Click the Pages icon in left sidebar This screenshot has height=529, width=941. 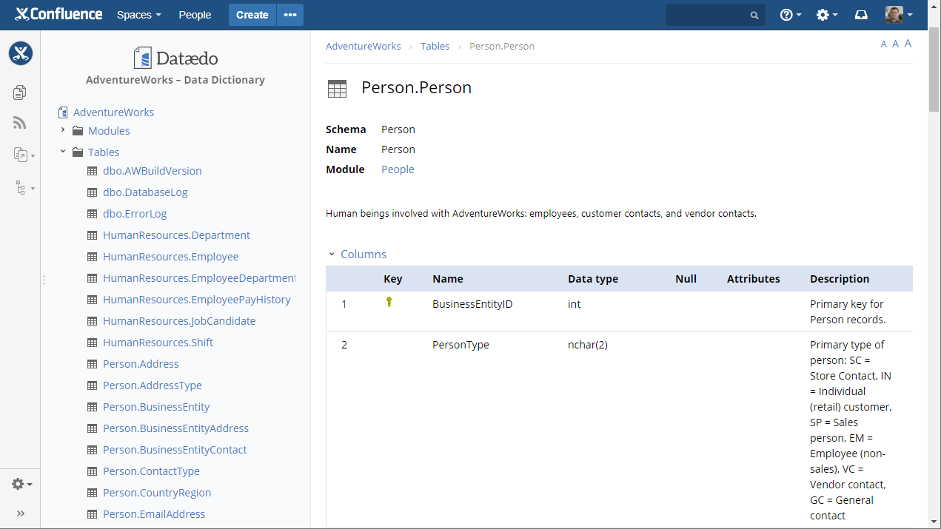(x=20, y=92)
